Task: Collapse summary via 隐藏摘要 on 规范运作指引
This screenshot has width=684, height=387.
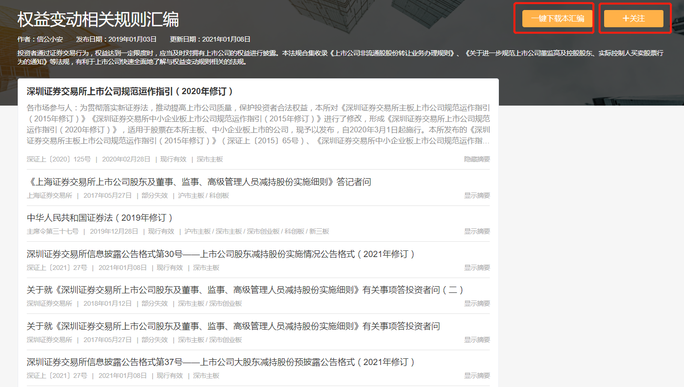Action: pyautogui.click(x=477, y=159)
